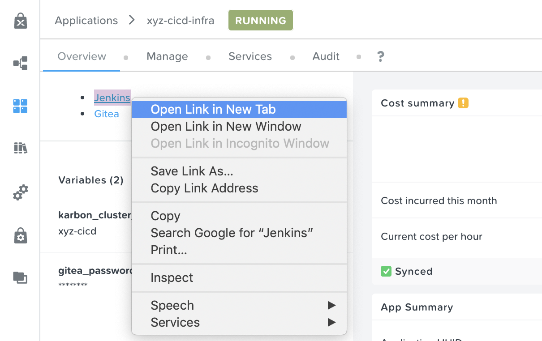Choose Inspect from context menu
The image size is (542, 341).
click(239, 278)
